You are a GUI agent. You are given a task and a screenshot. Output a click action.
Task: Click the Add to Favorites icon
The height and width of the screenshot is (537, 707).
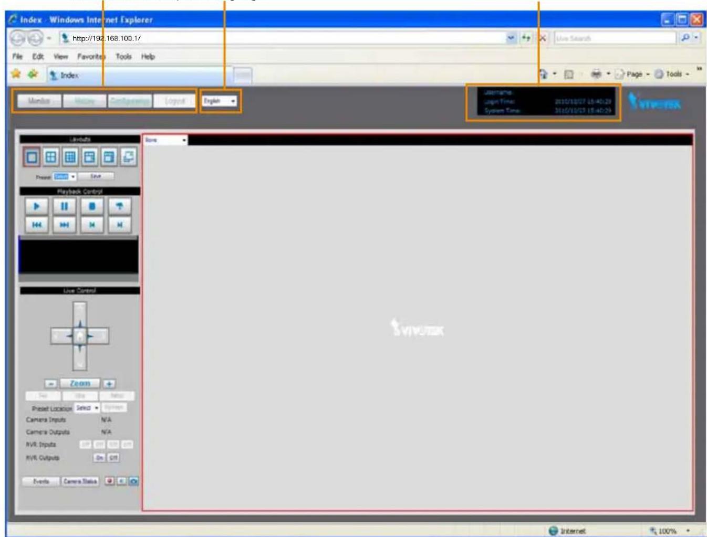point(33,74)
